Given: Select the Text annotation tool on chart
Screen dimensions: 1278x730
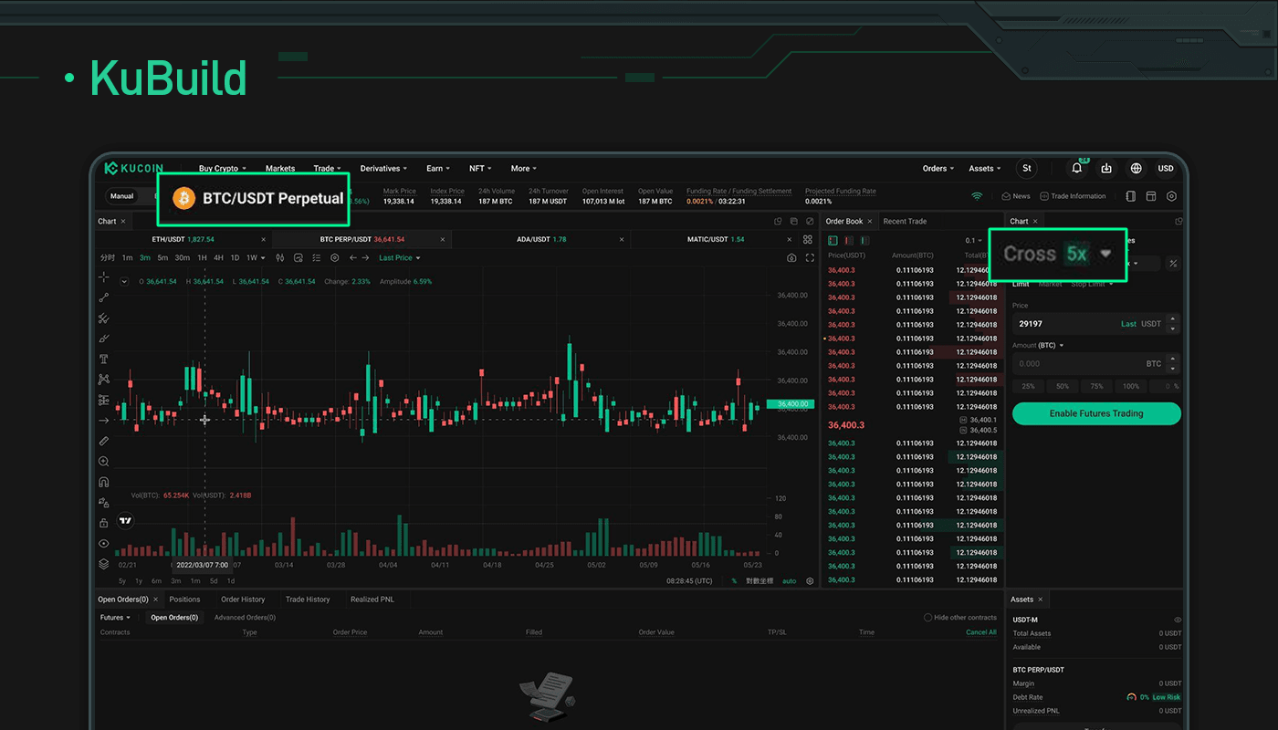Looking at the screenshot, I should [104, 359].
